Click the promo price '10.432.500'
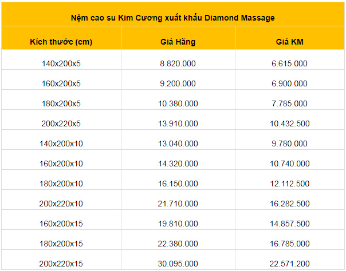Image resolution: width=346 pixels, height=271 pixels. tap(289, 123)
